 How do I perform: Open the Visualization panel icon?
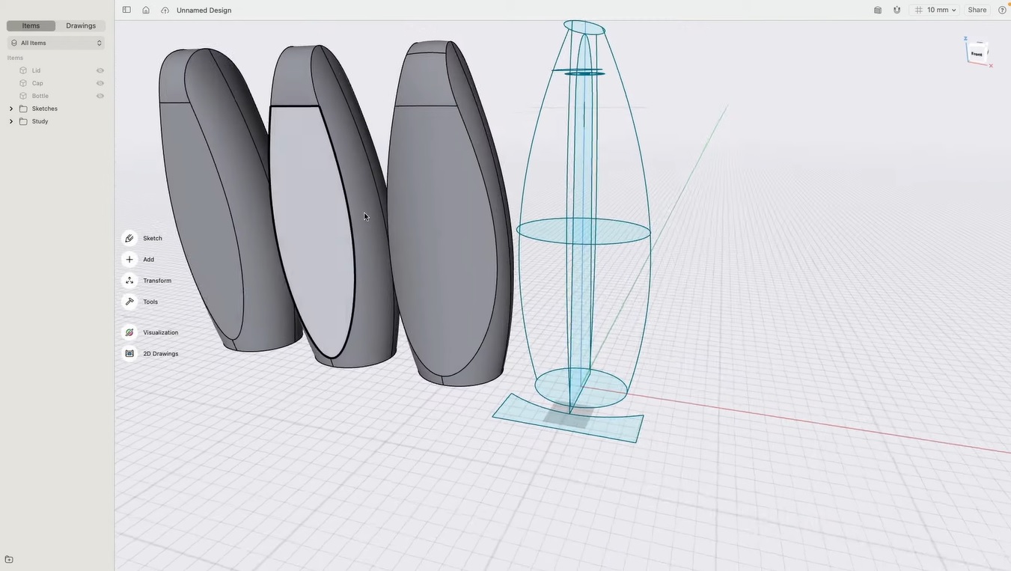pos(130,332)
